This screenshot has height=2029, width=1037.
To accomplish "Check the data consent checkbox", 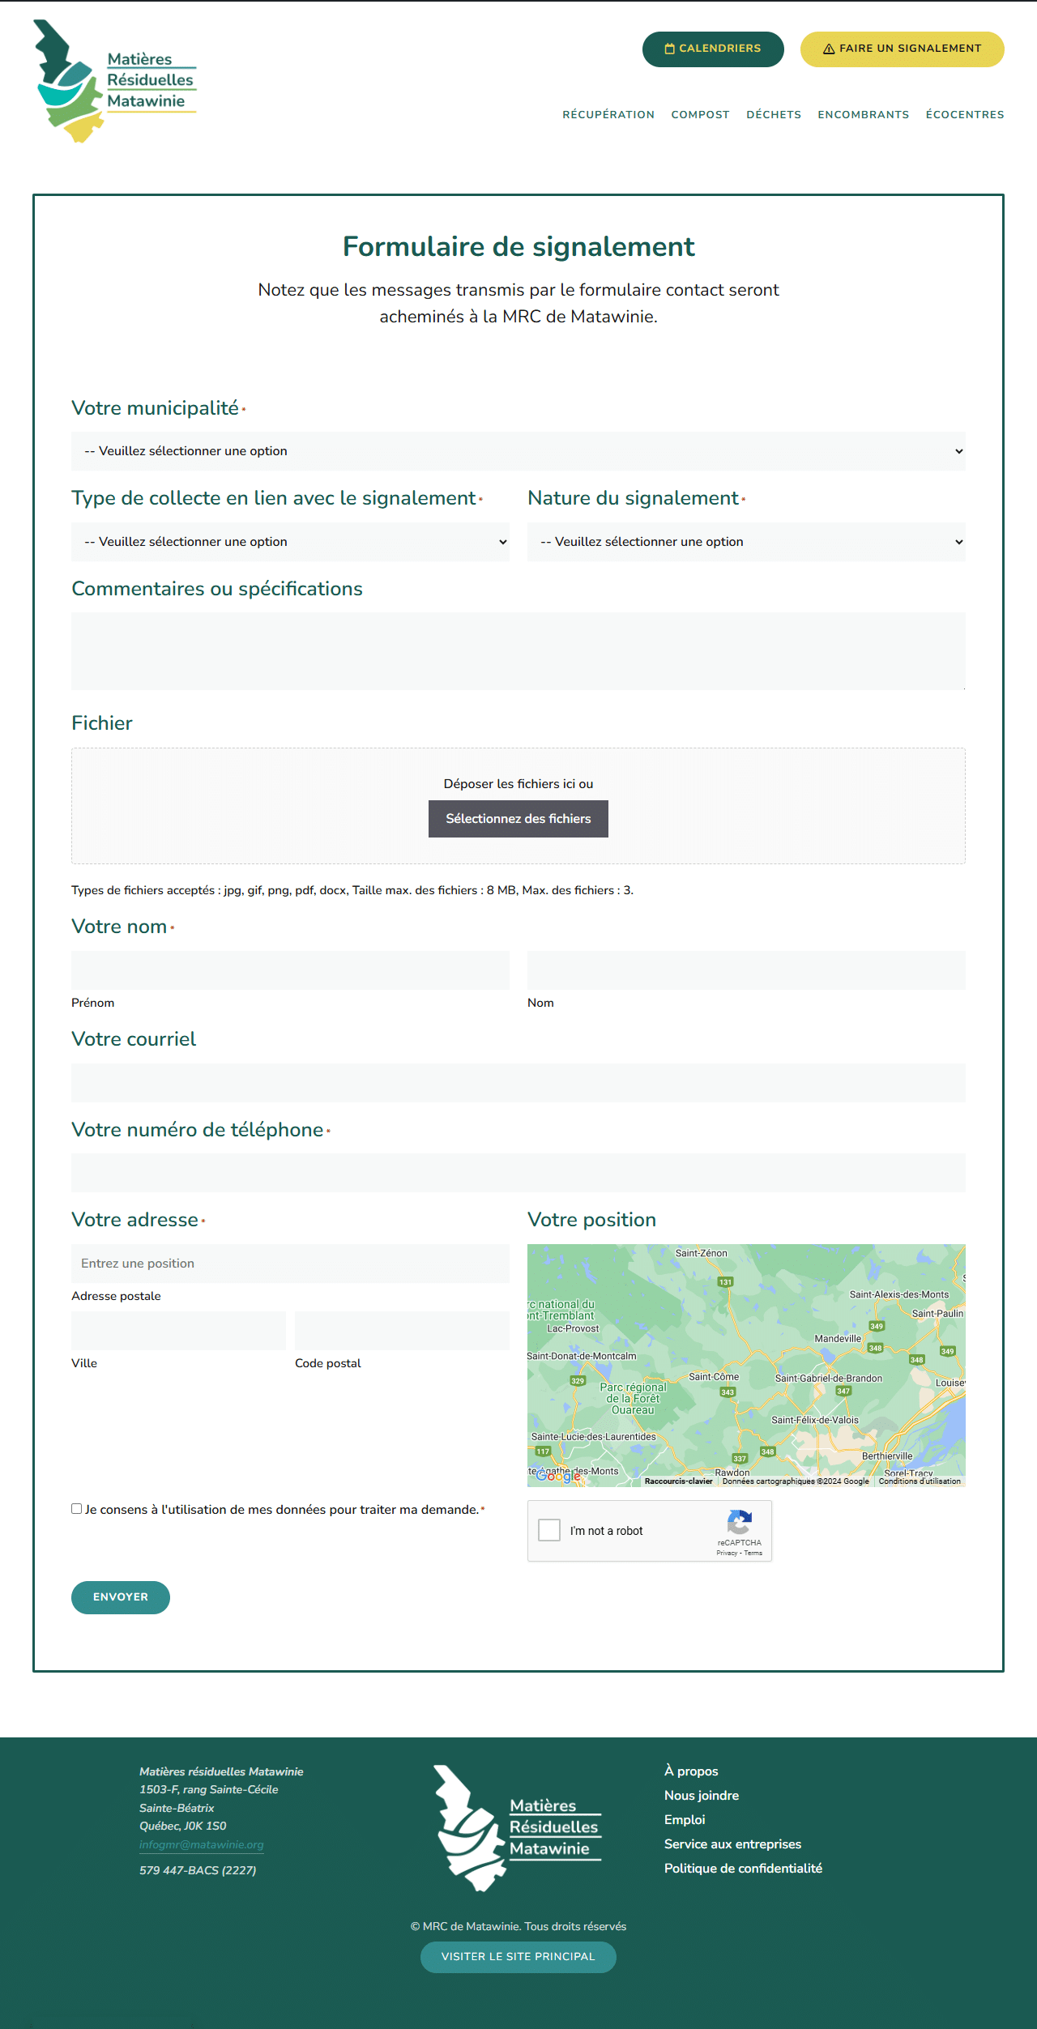I will [x=77, y=1509].
